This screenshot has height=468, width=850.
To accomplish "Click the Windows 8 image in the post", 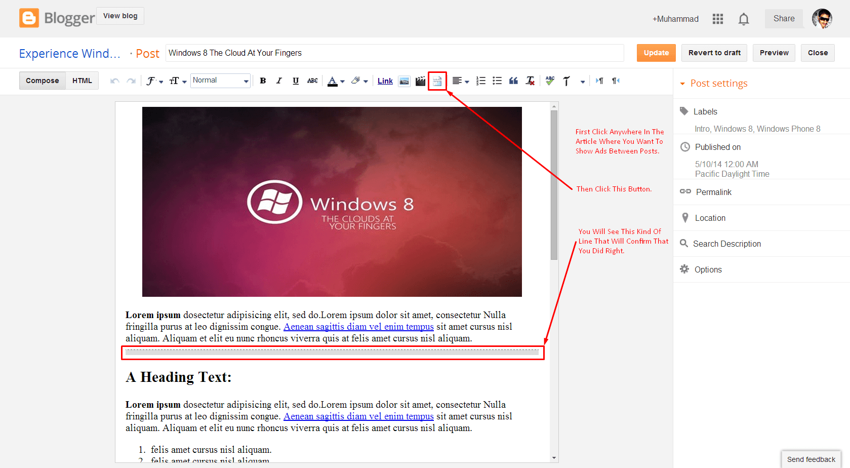I will click(x=332, y=202).
